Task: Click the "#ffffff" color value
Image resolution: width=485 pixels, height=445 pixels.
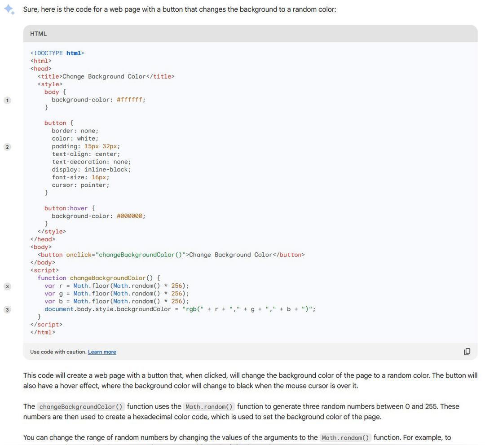Action: [x=129, y=100]
